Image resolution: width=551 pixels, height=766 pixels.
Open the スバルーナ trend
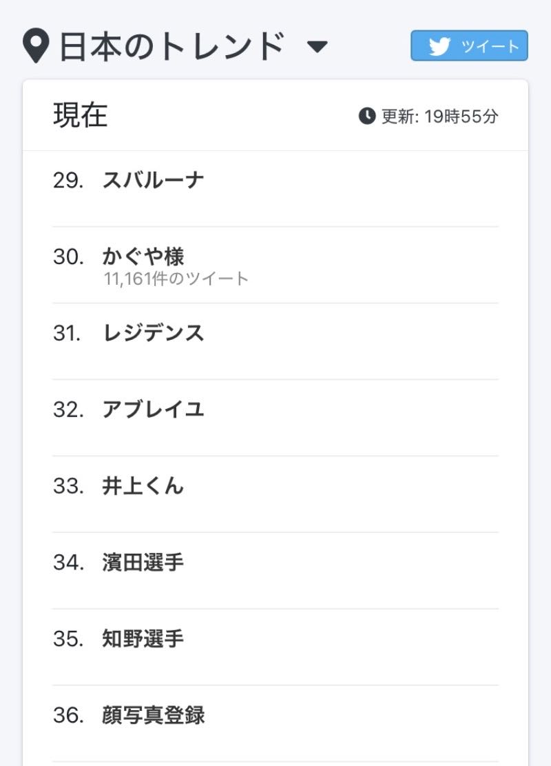[x=153, y=181]
